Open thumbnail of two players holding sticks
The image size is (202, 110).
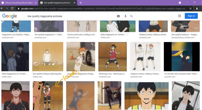pos(145,56)
